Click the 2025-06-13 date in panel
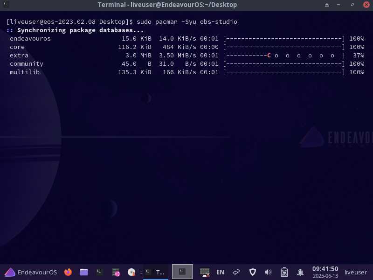This screenshot has width=373, height=280. pos(325,276)
